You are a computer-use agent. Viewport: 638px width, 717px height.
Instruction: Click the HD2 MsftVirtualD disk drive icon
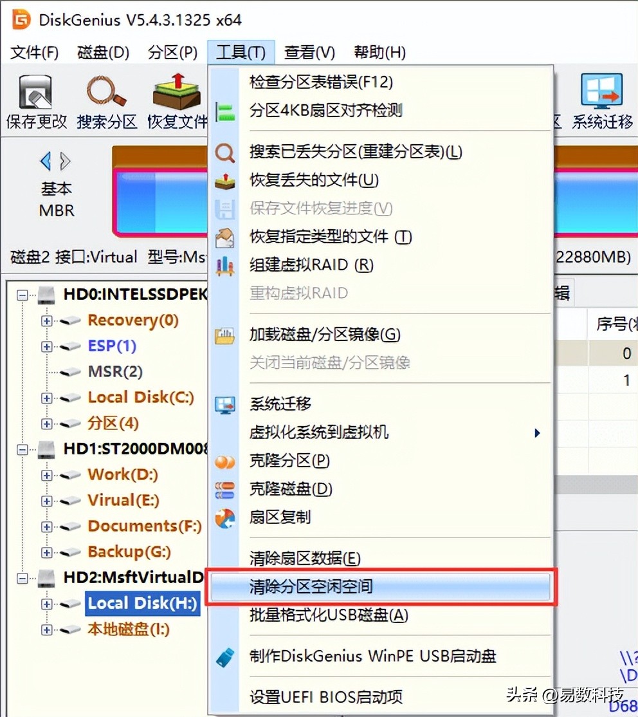(x=46, y=578)
